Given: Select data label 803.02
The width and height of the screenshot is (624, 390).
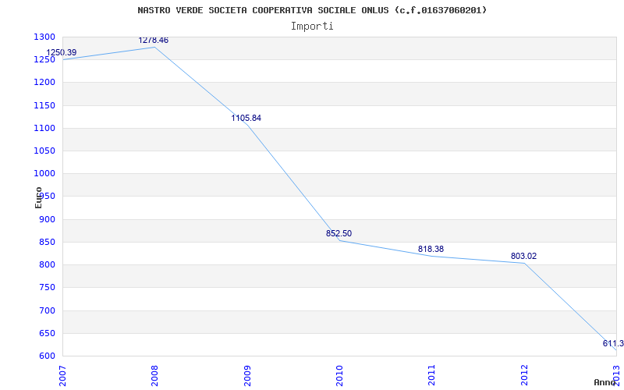Looking at the screenshot, I should click(523, 257).
